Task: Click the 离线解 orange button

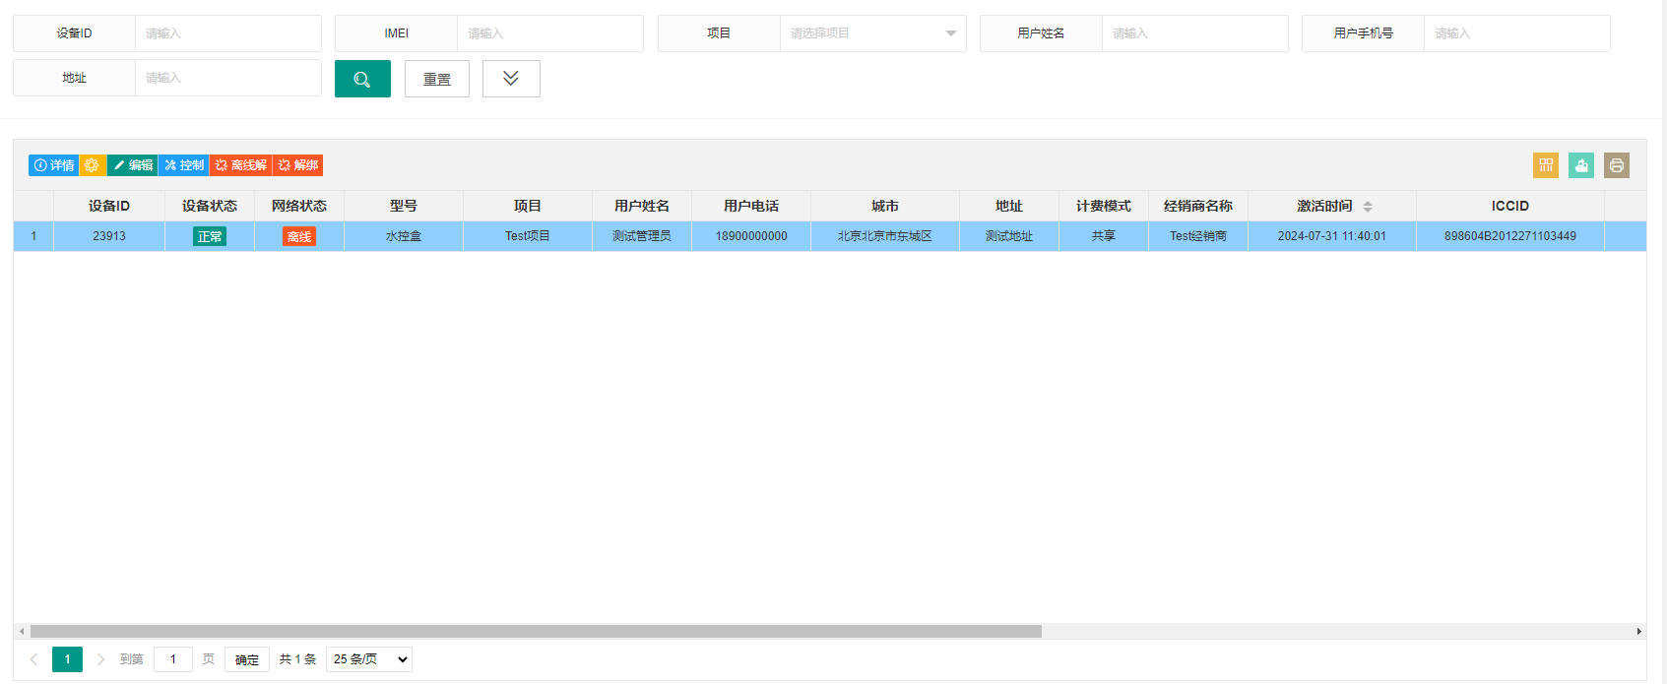Action: 241,165
